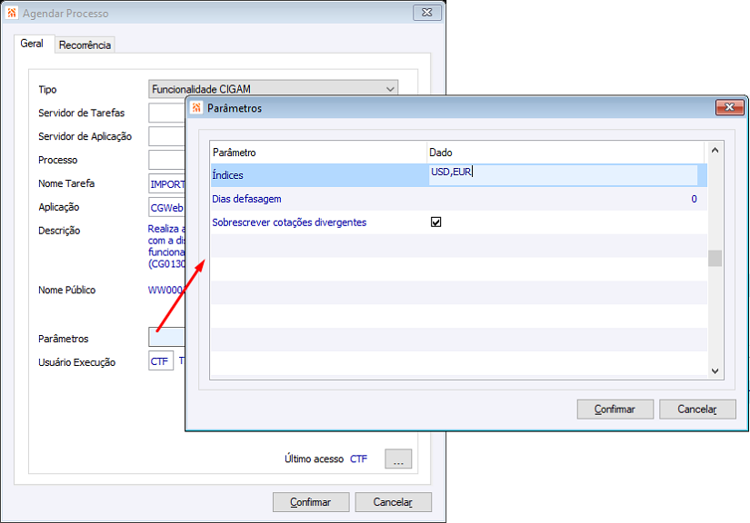The height and width of the screenshot is (523, 750).
Task: Select the Dias defasagem value 0
Action: pyautogui.click(x=694, y=199)
